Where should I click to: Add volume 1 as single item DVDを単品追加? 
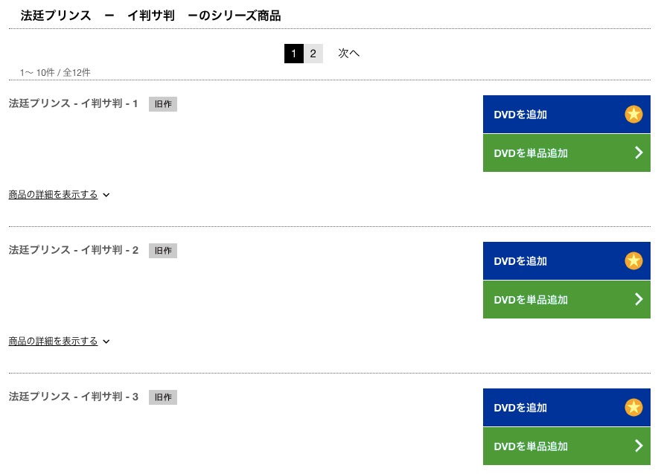566,153
